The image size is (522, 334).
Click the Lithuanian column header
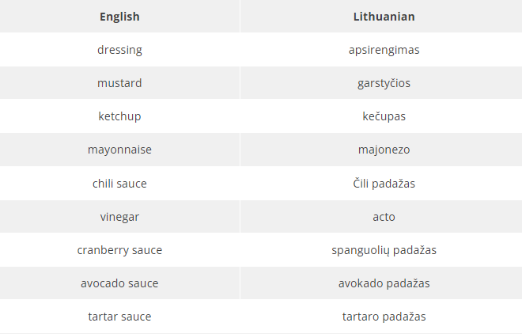pos(384,17)
